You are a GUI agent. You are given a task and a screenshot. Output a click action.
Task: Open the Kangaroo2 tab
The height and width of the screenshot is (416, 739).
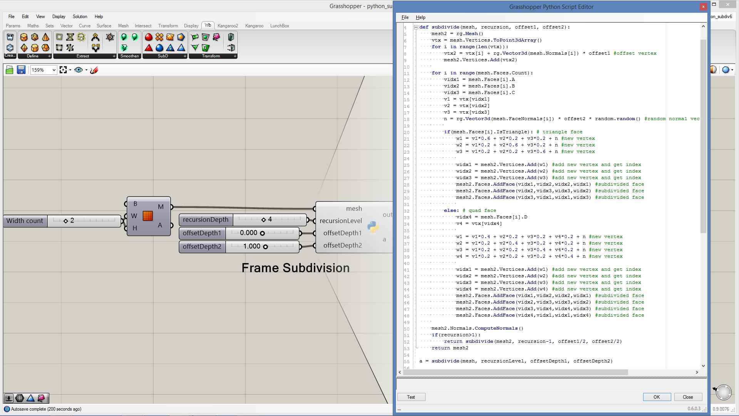tap(227, 26)
